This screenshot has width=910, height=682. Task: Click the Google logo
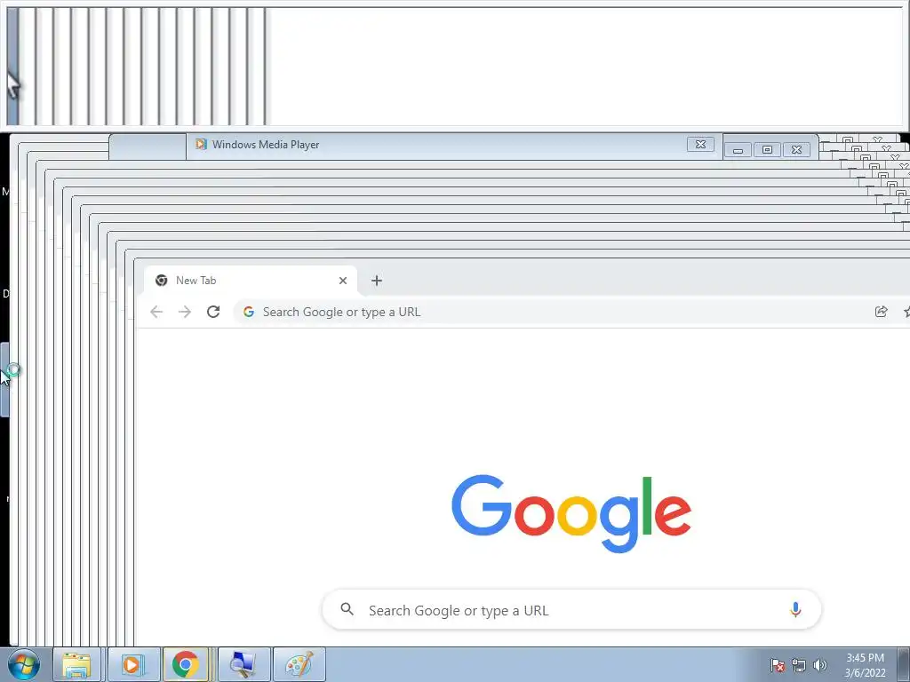pos(571,512)
